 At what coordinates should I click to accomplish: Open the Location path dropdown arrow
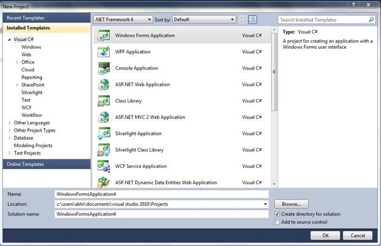point(266,204)
